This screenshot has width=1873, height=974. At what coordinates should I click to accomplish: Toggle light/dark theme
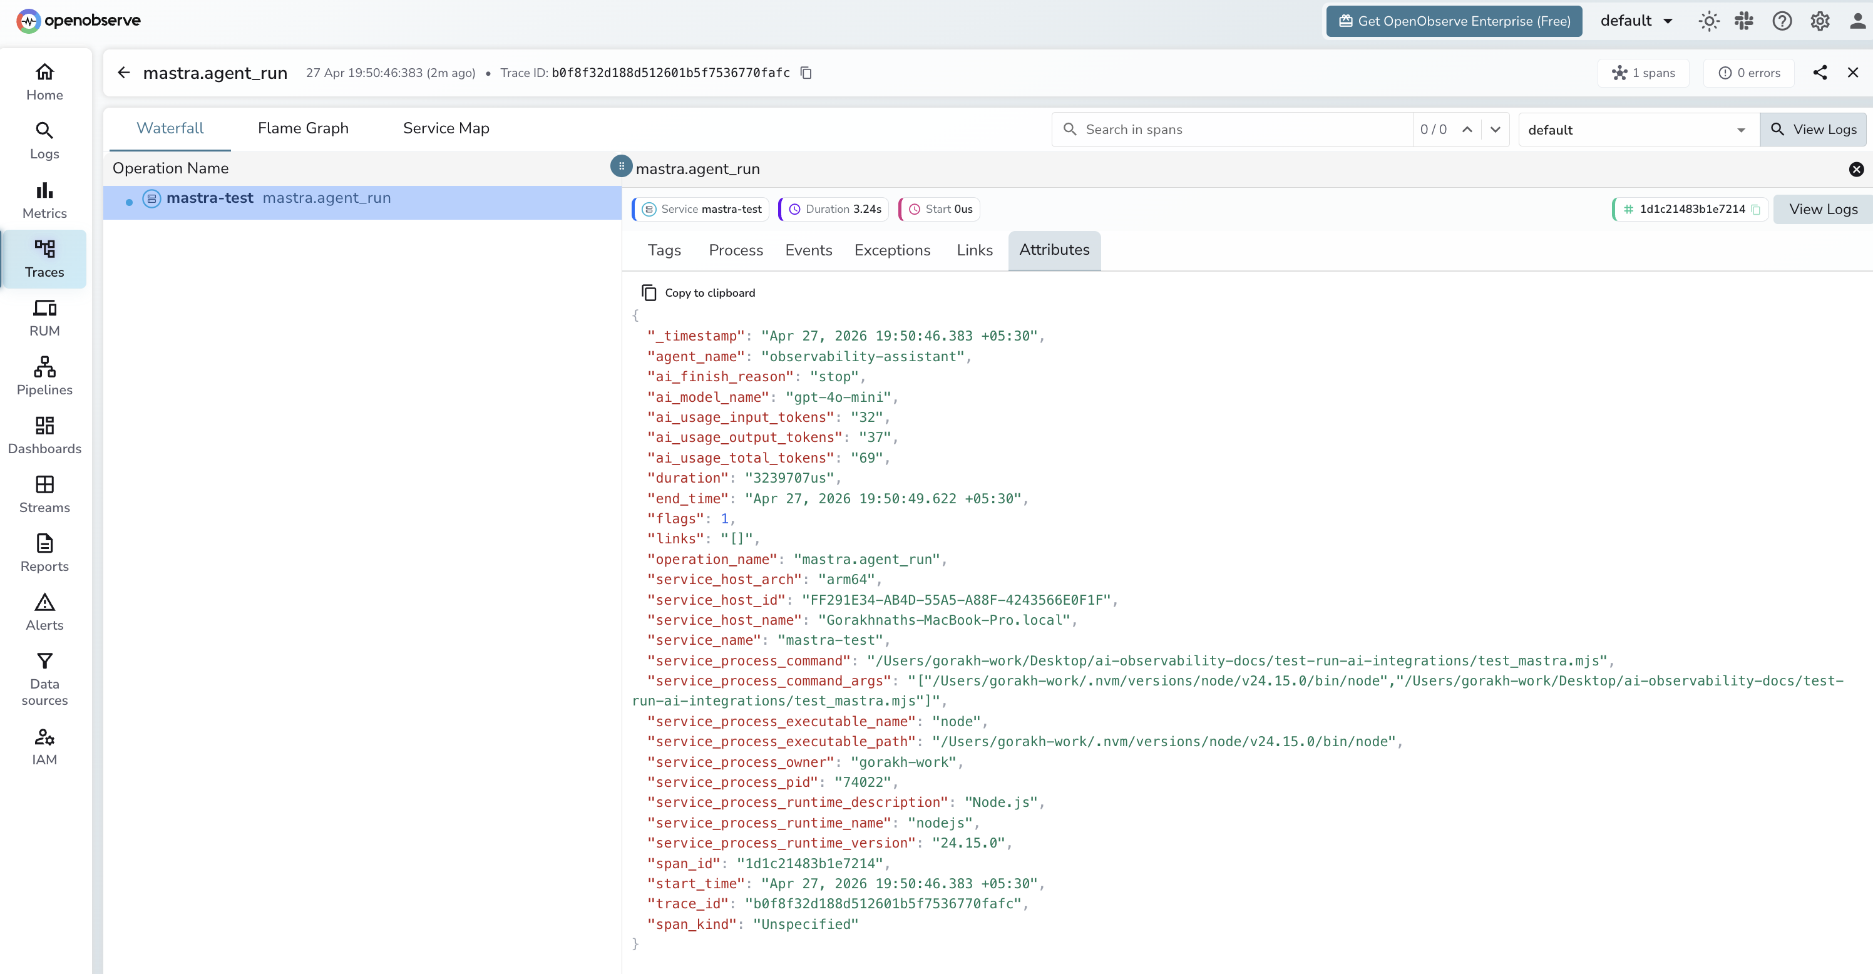pyautogui.click(x=1708, y=21)
